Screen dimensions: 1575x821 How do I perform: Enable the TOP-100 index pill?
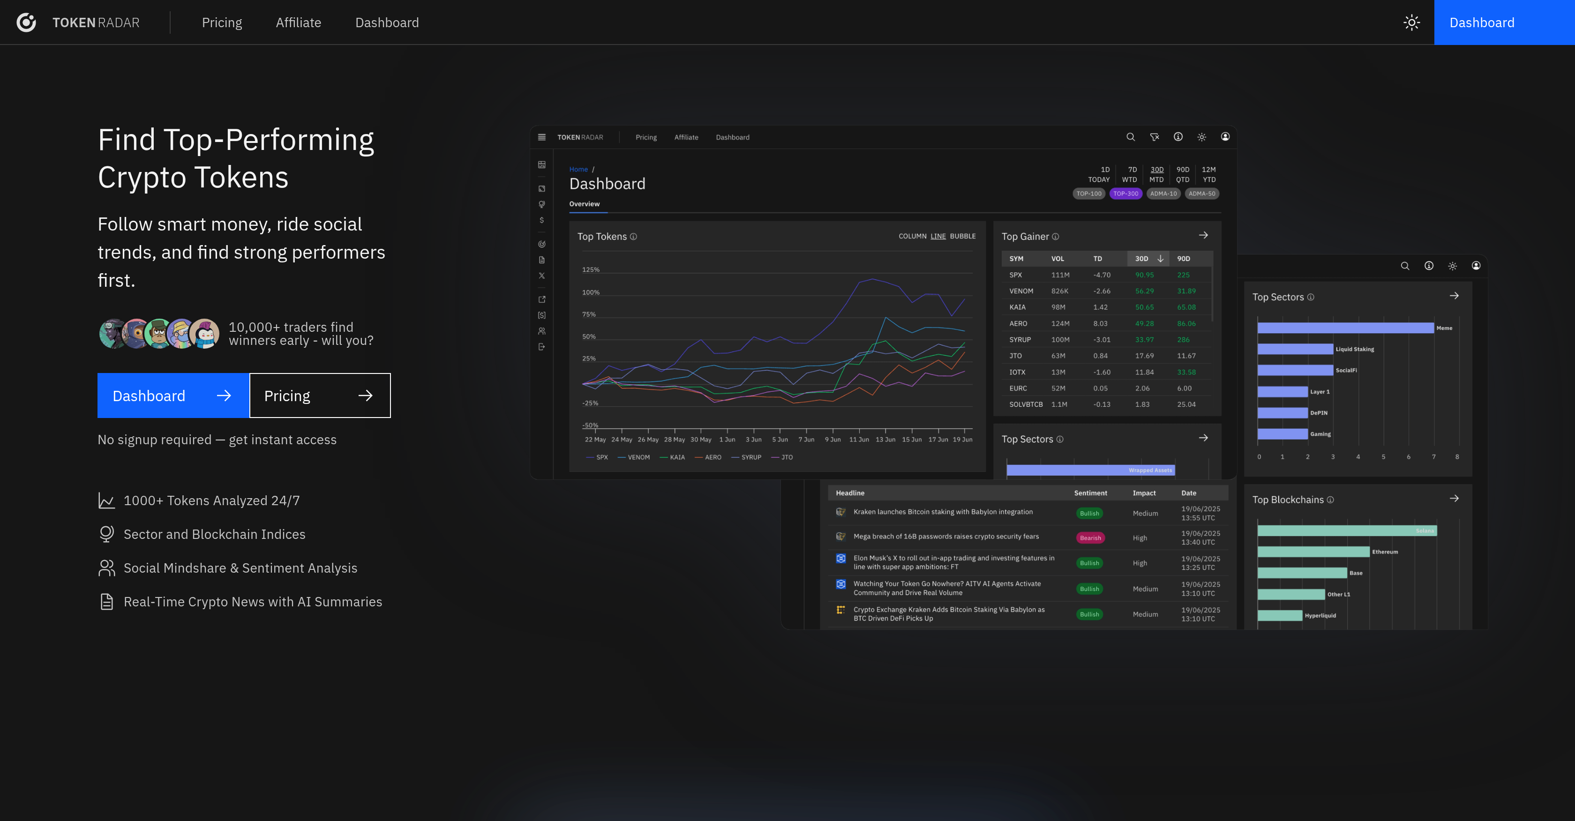tap(1089, 193)
